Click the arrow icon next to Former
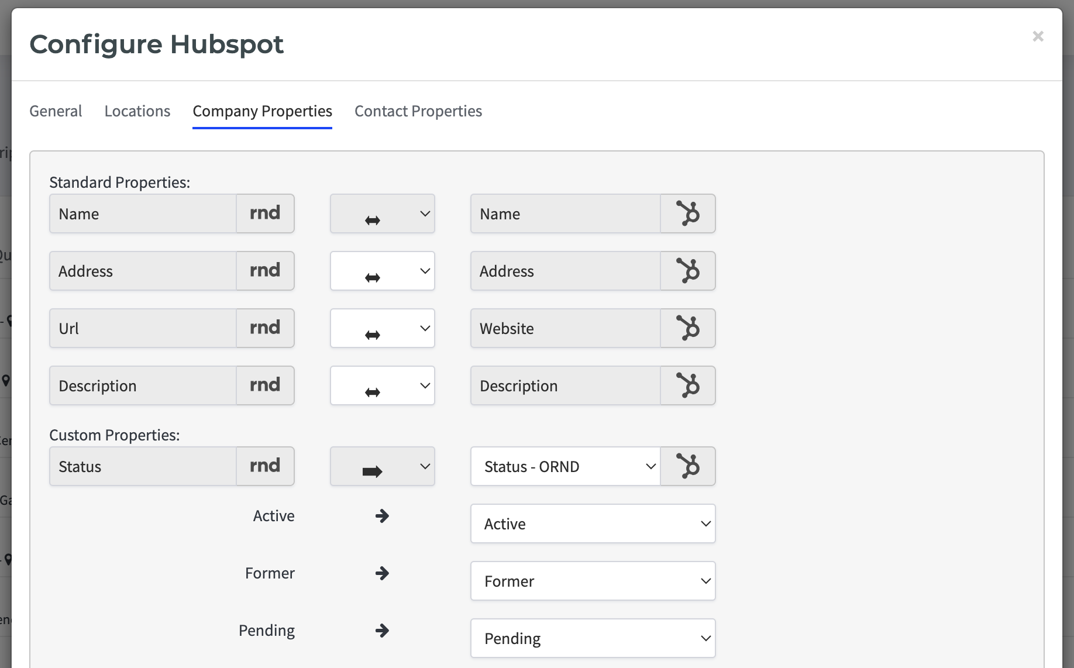The height and width of the screenshot is (668, 1074). click(382, 573)
